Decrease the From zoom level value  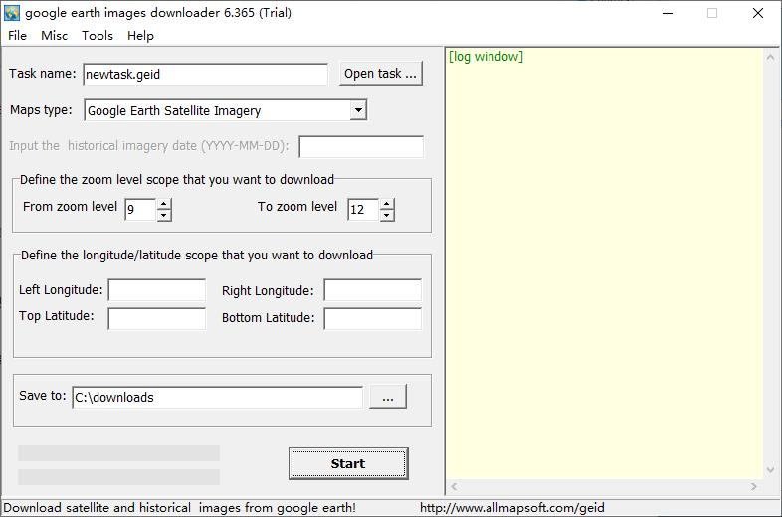[163, 216]
